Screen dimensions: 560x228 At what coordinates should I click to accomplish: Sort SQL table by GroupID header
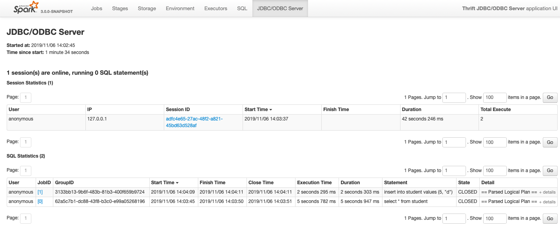64,183
